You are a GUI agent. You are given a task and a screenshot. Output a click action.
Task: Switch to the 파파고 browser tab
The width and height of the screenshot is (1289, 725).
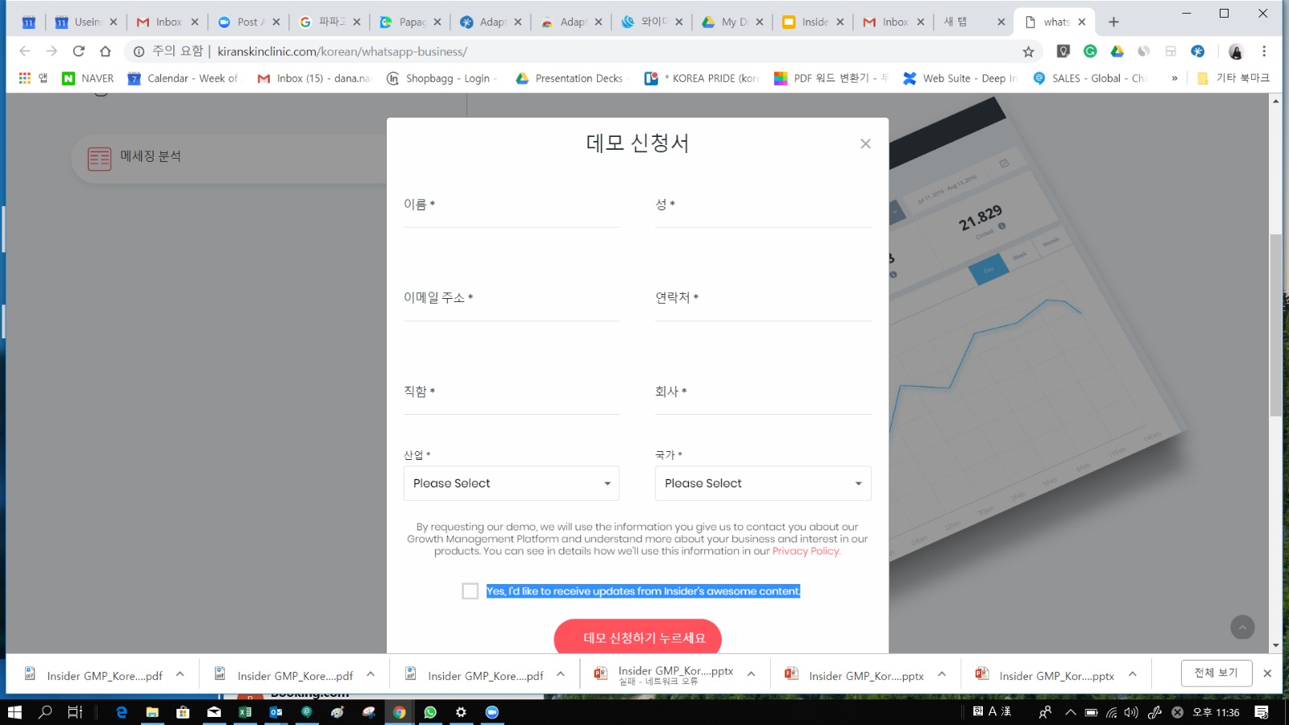325,22
